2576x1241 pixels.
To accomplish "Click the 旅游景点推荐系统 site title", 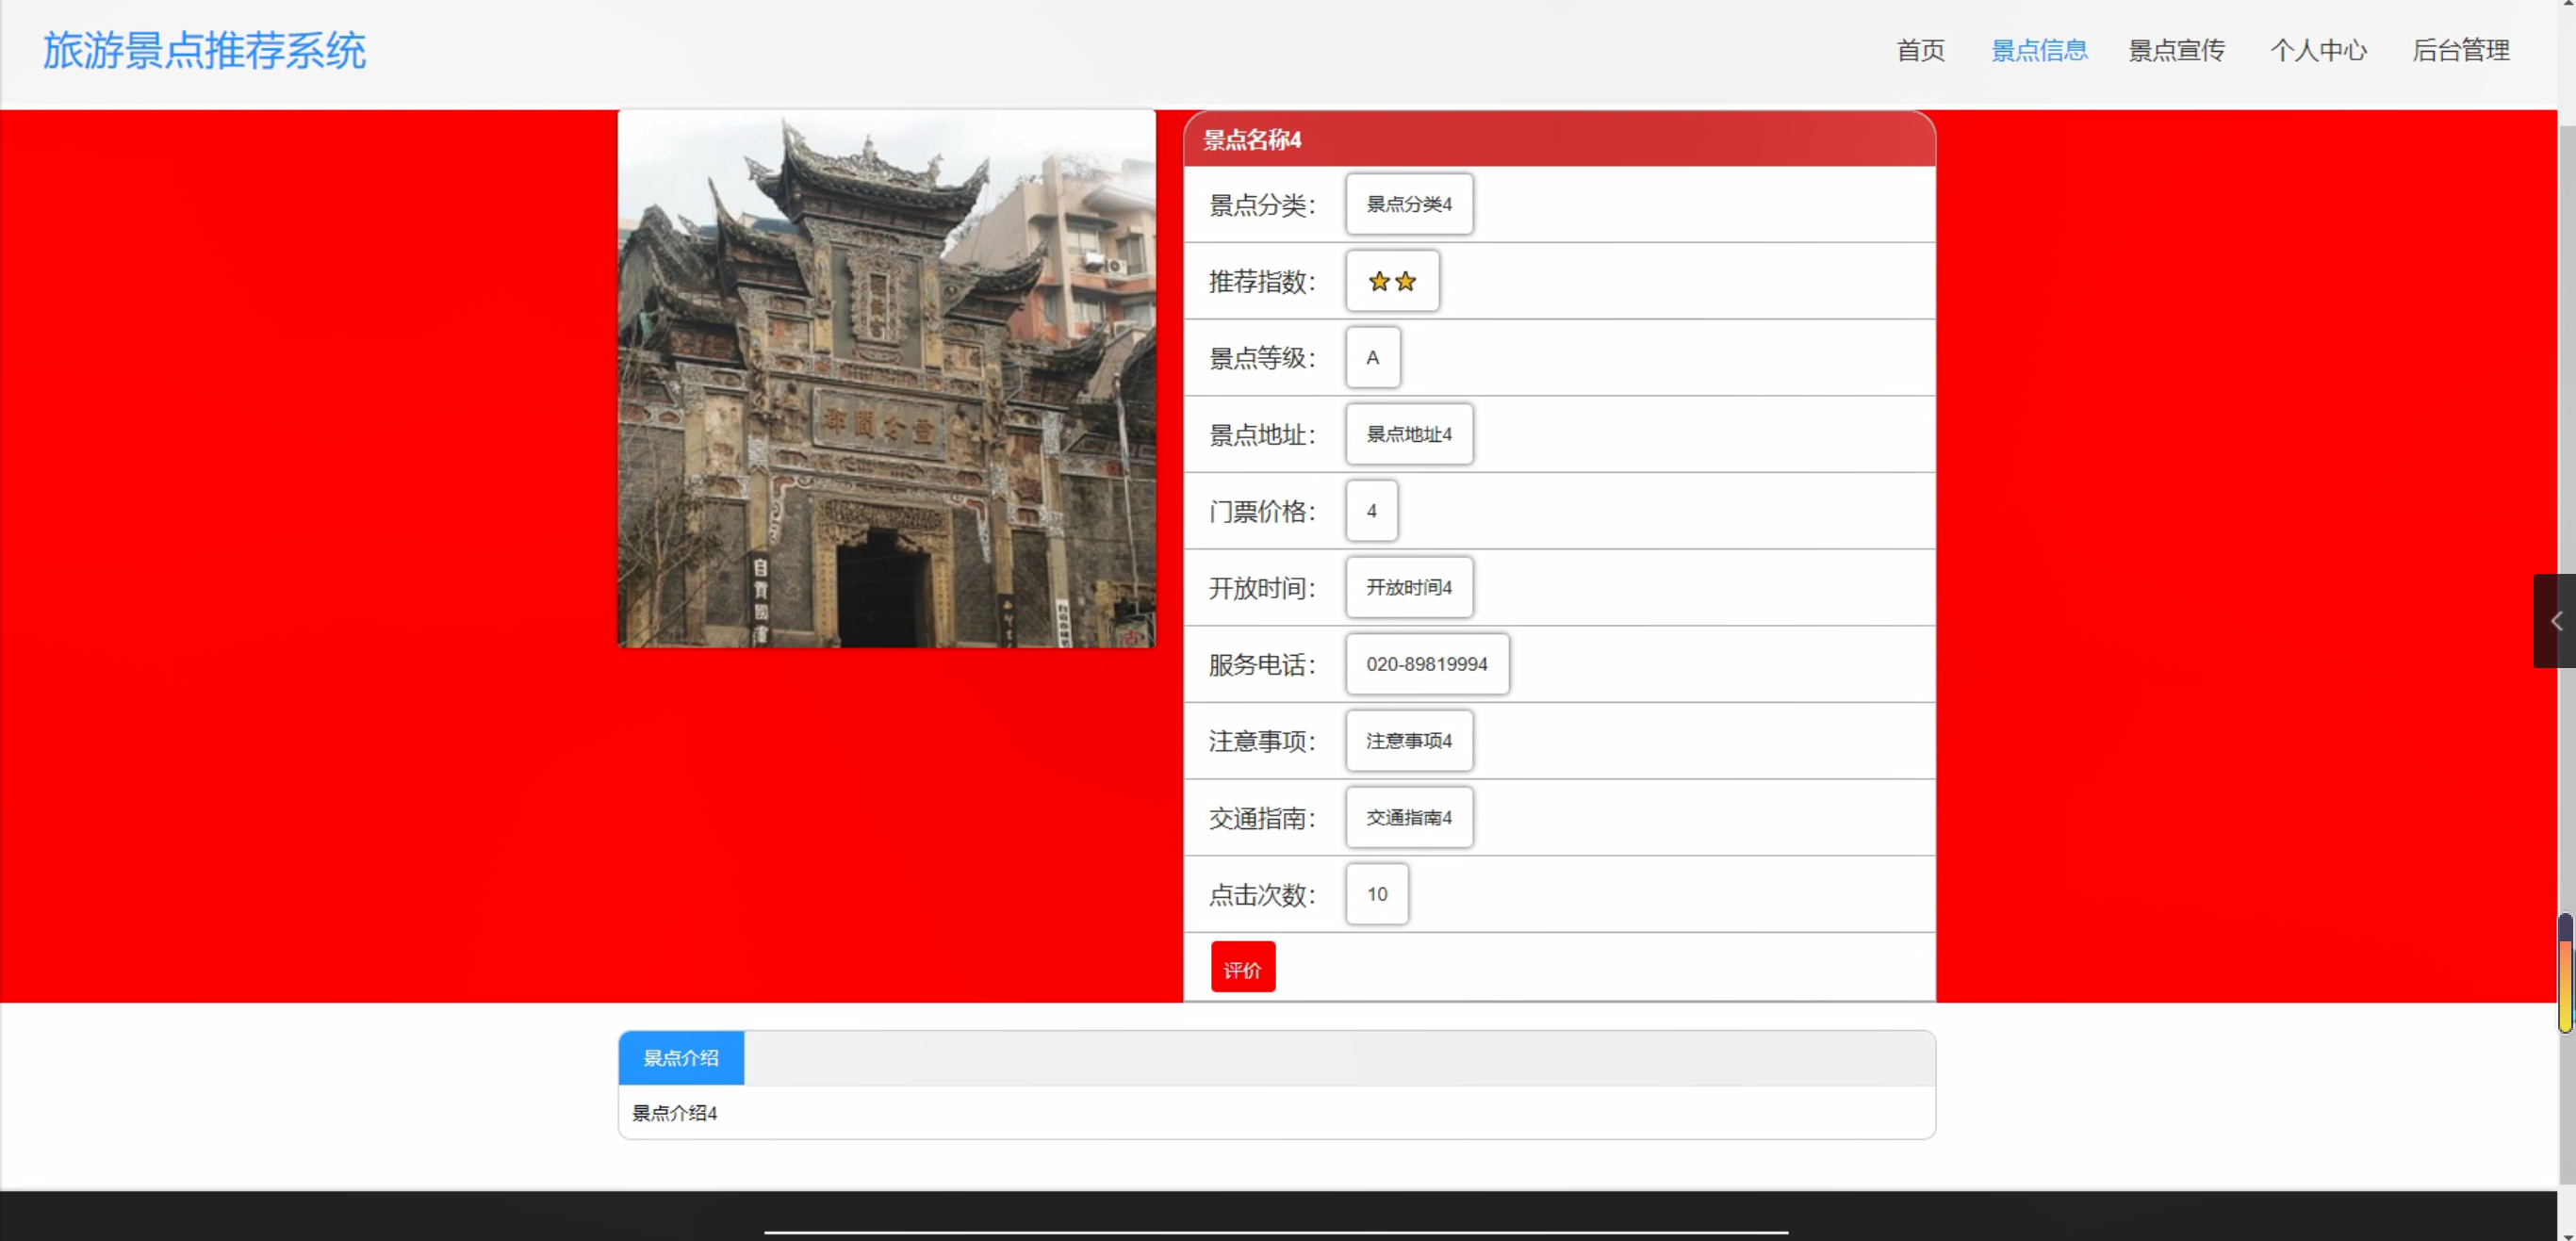I will point(204,50).
